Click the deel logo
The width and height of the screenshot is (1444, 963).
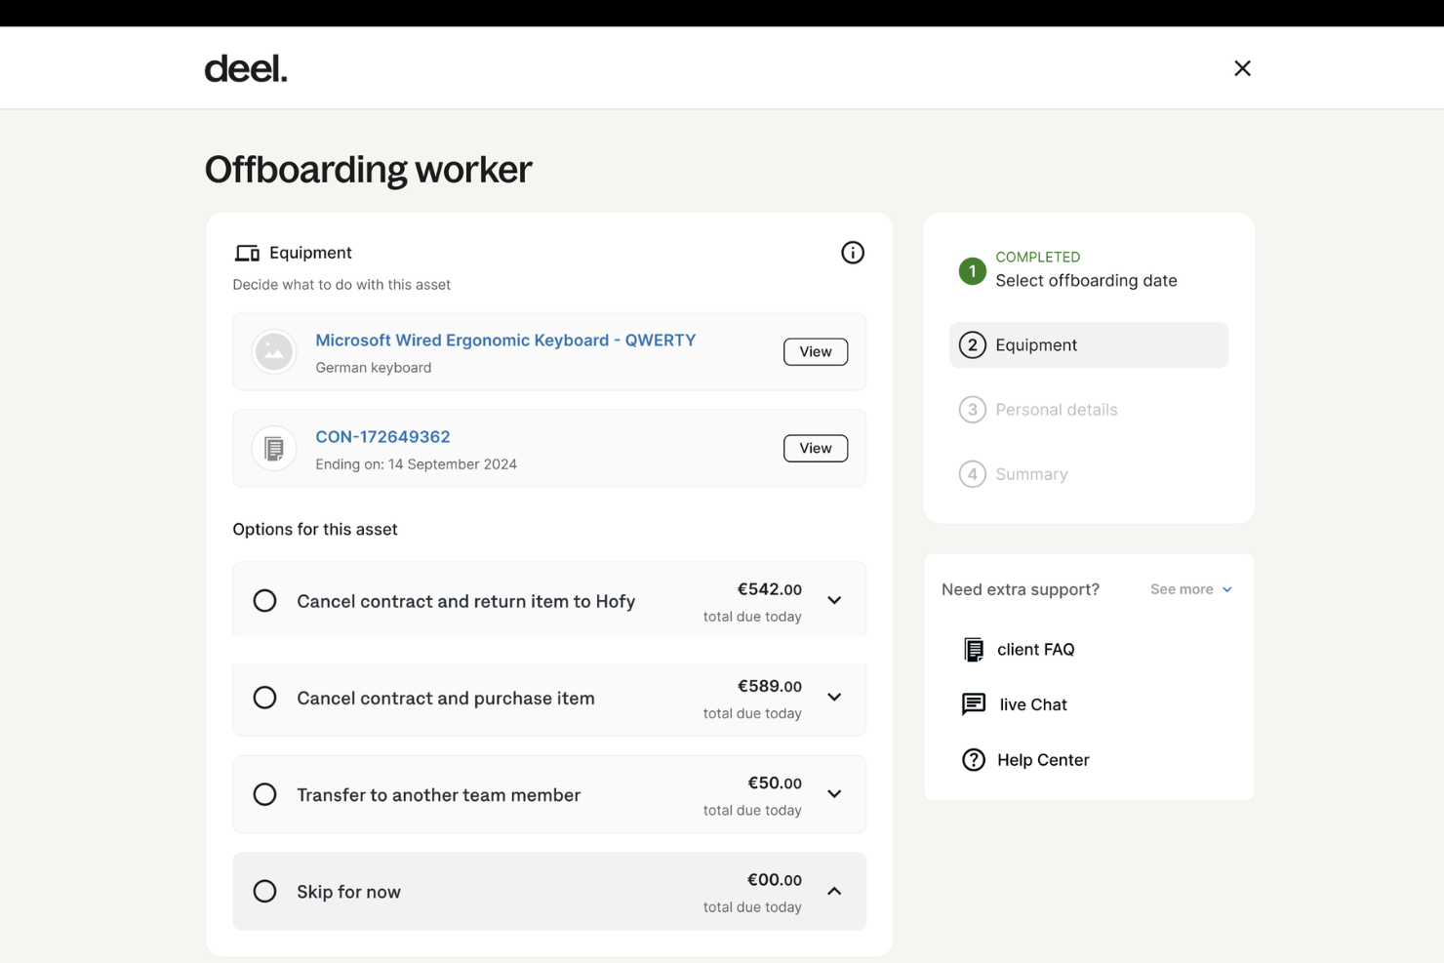245,67
